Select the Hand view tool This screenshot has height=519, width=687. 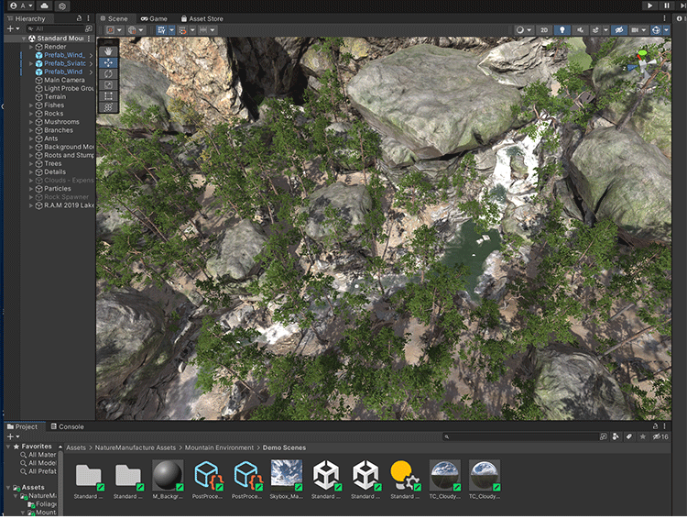pos(109,51)
